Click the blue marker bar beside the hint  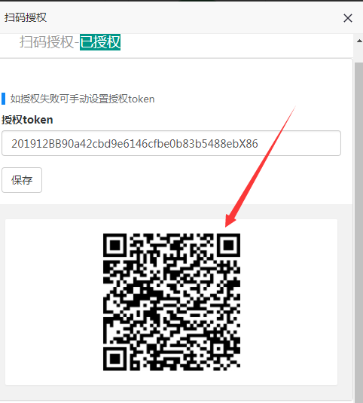[x=3, y=99]
